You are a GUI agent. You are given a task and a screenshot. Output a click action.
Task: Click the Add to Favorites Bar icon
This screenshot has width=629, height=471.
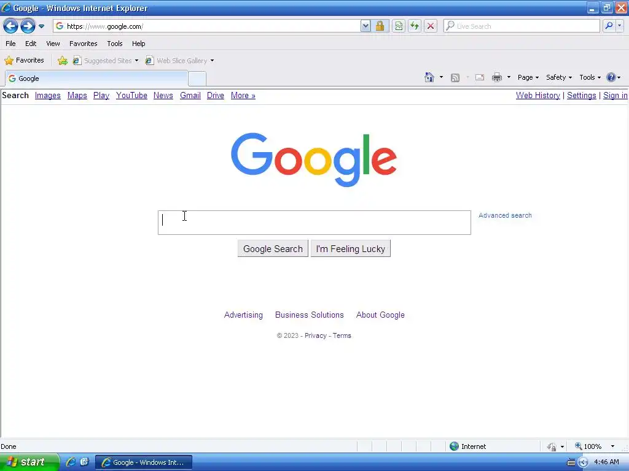click(63, 61)
